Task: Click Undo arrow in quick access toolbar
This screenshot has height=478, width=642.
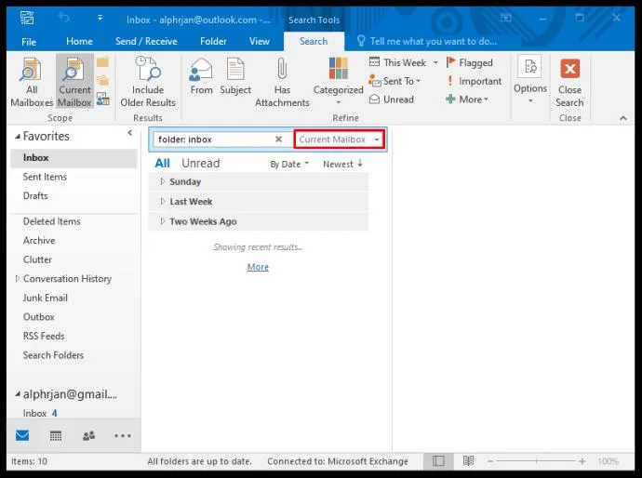Action: click(63, 18)
